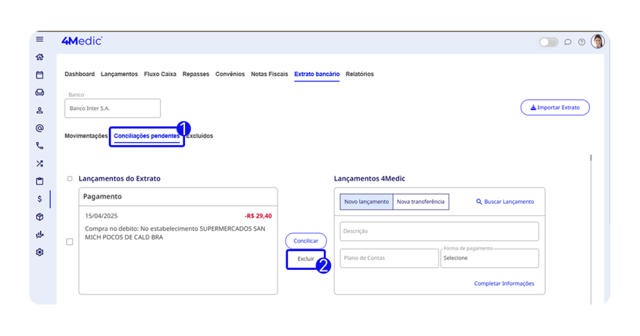This screenshot has height=336, width=640.
Task: Expand the Forma de pagamento dropdown
Action: click(489, 258)
